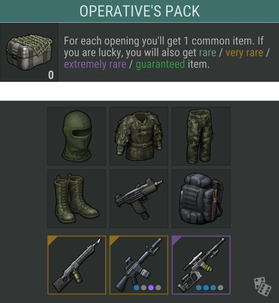
Task: Click the purple dot on M16 rifle
Action: 151,288
